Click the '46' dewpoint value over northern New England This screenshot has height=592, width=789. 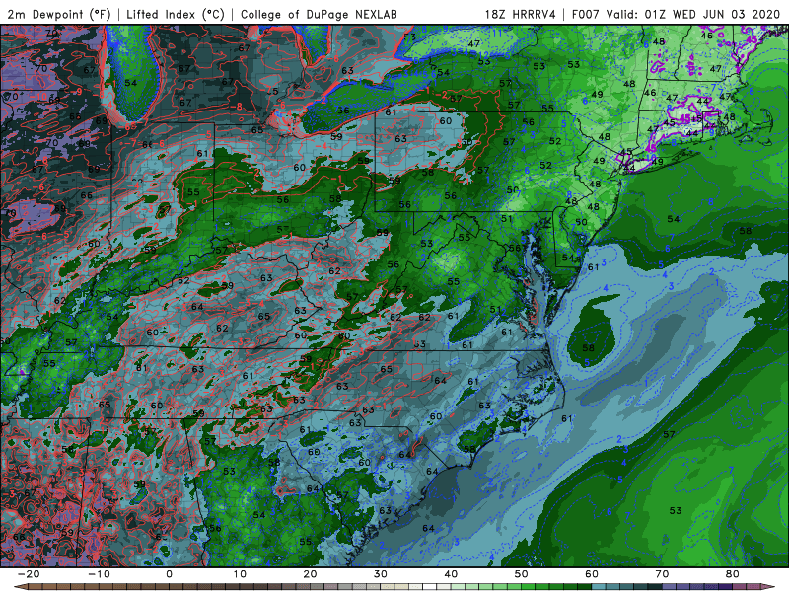click(x=706, y=36)
